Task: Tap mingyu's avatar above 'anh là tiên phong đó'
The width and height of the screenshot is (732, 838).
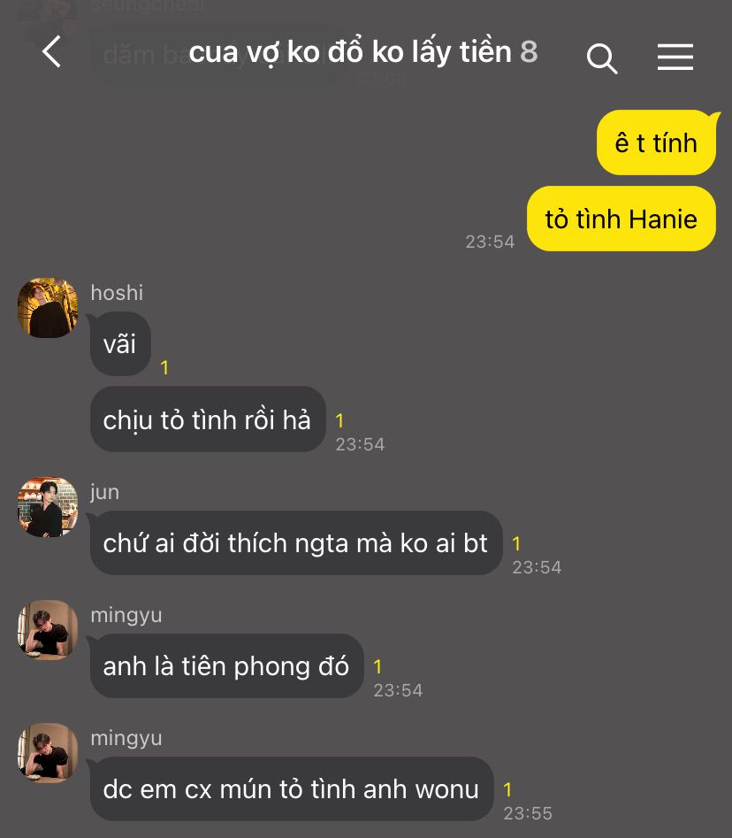Action: [48, 630]
